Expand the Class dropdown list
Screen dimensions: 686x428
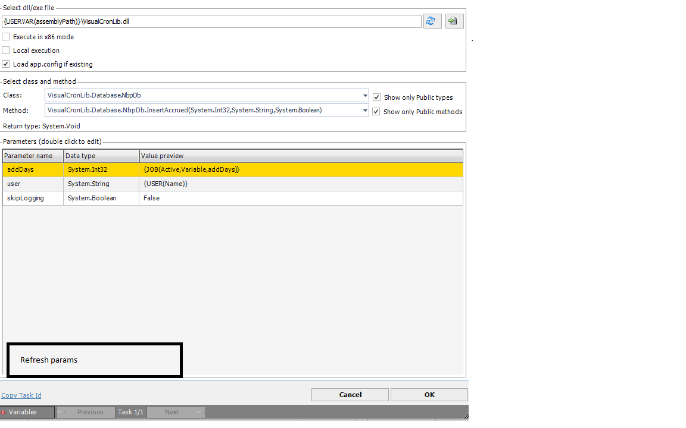point(364,96)
